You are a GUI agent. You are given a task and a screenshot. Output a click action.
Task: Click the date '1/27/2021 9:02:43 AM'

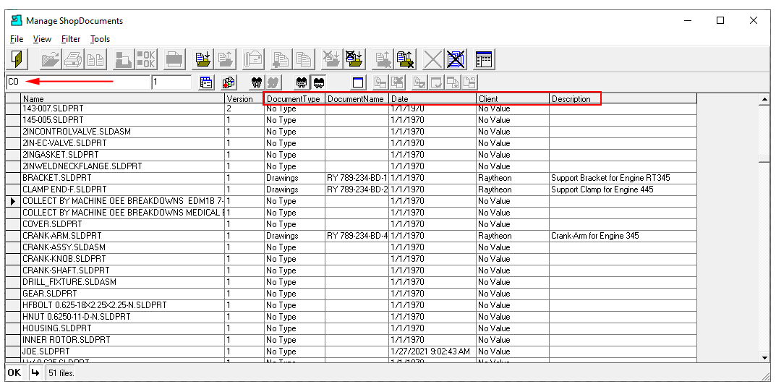click(430, 351)
